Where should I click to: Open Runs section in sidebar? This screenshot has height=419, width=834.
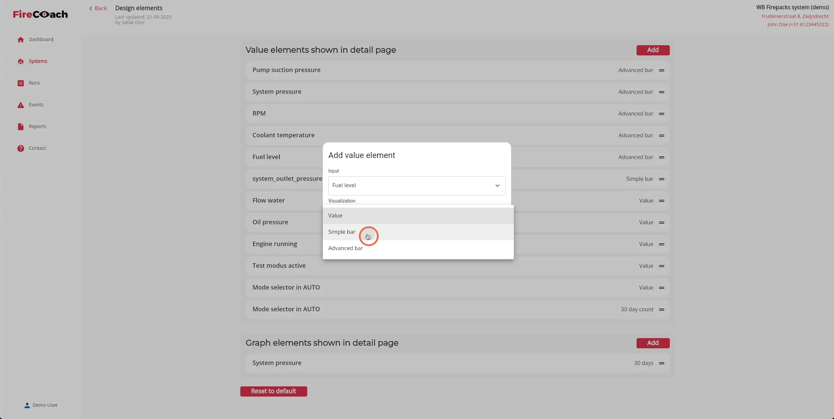(x=34, y=83)
